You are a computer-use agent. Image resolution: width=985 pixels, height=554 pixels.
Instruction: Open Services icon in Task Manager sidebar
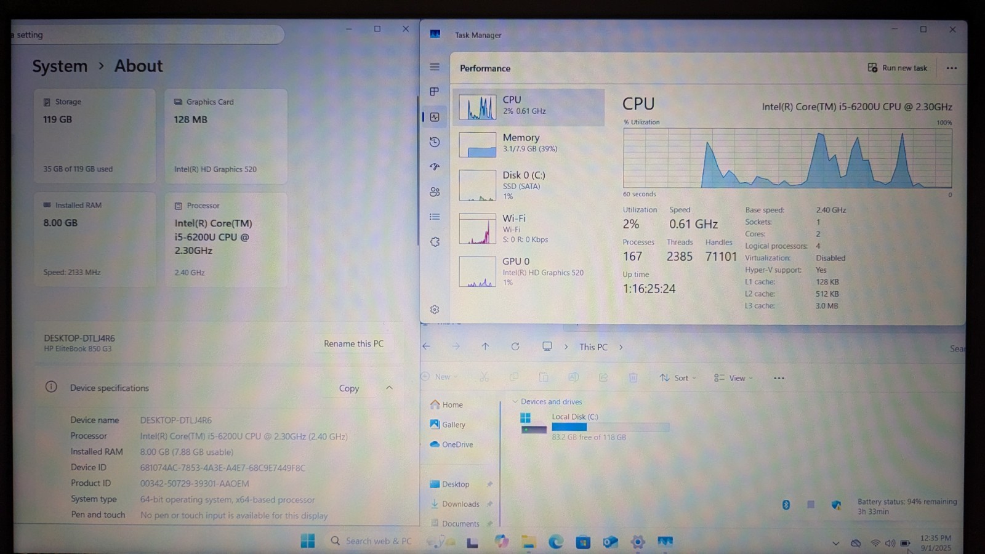(435, 242)
